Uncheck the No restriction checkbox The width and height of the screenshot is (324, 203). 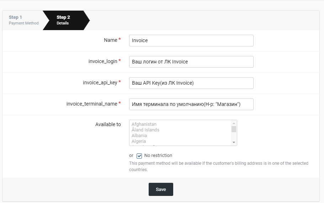139,156
